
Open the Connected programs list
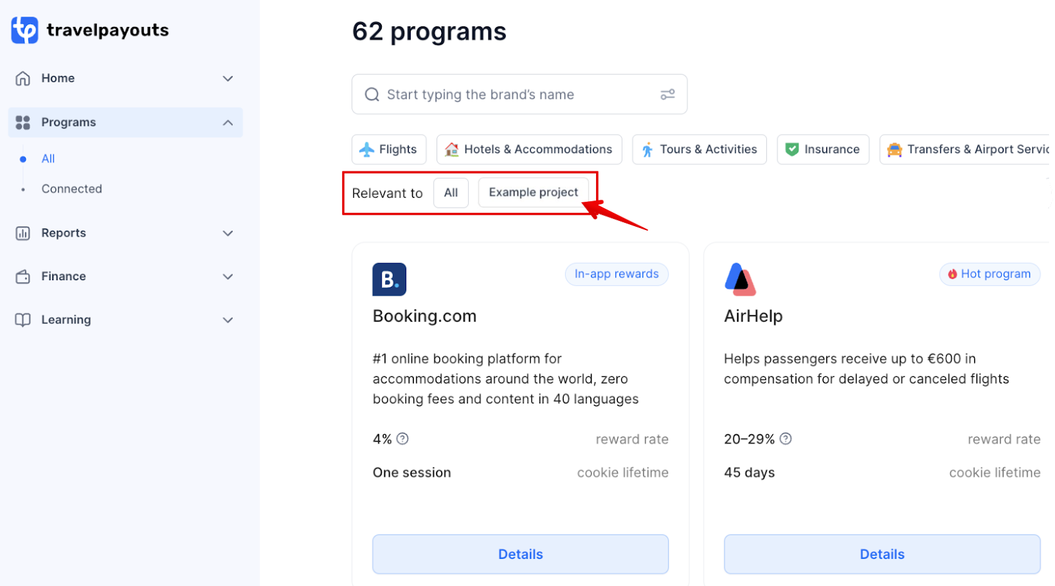point(72,189)
